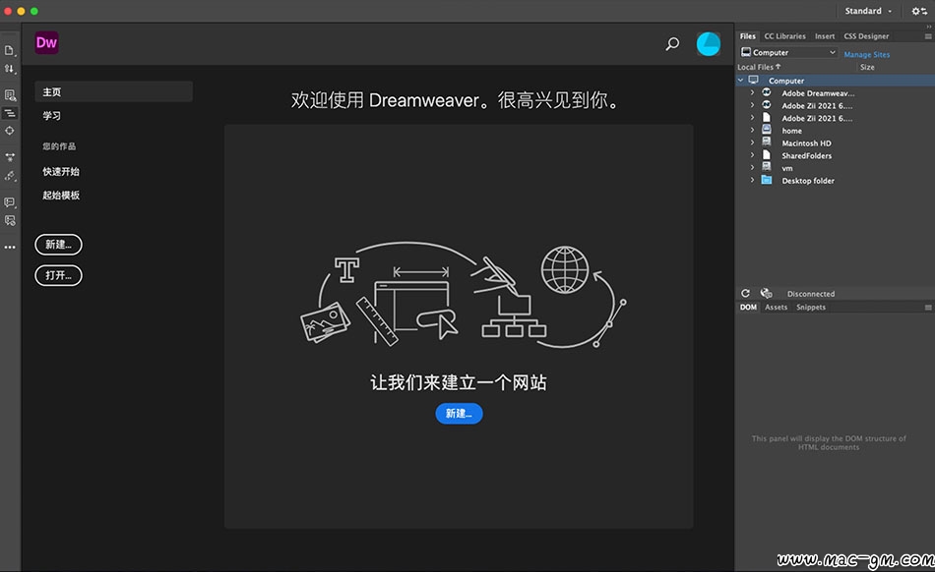
Task: Open search with the magnifying glass icon
Action: pyautogui.click(x=672, y=44)
